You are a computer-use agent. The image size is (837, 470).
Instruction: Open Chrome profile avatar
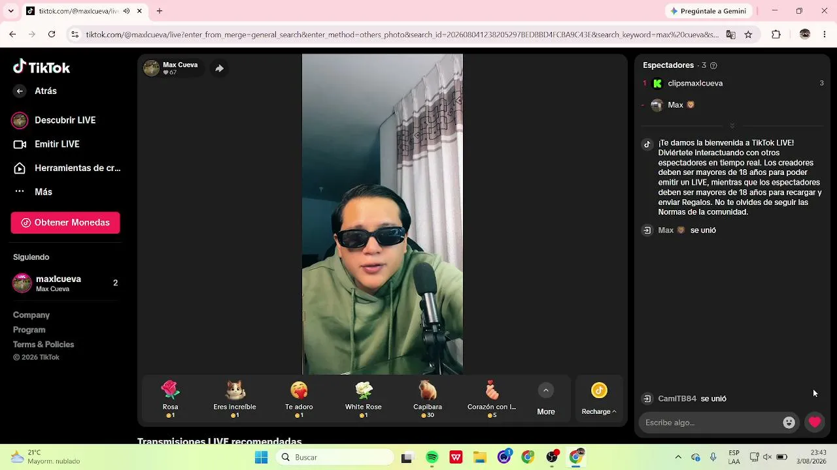pyautogui.click(x=805, y=35)
